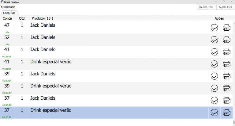Image resolution: width=235 pixels, height=126 pixels.
Task: Open Opções (F12) settings
Action: [x=206, y=7]
